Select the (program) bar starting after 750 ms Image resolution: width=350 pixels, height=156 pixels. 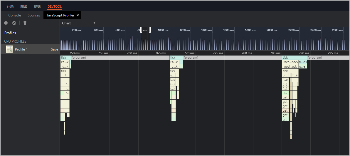pos(120,58)
